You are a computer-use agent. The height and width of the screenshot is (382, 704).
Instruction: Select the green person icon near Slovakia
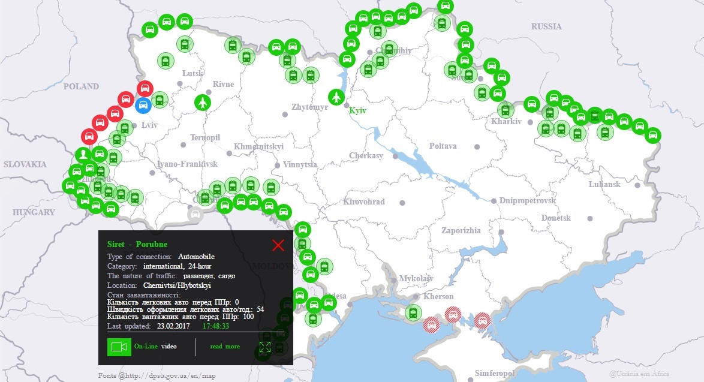pos(83,155)
